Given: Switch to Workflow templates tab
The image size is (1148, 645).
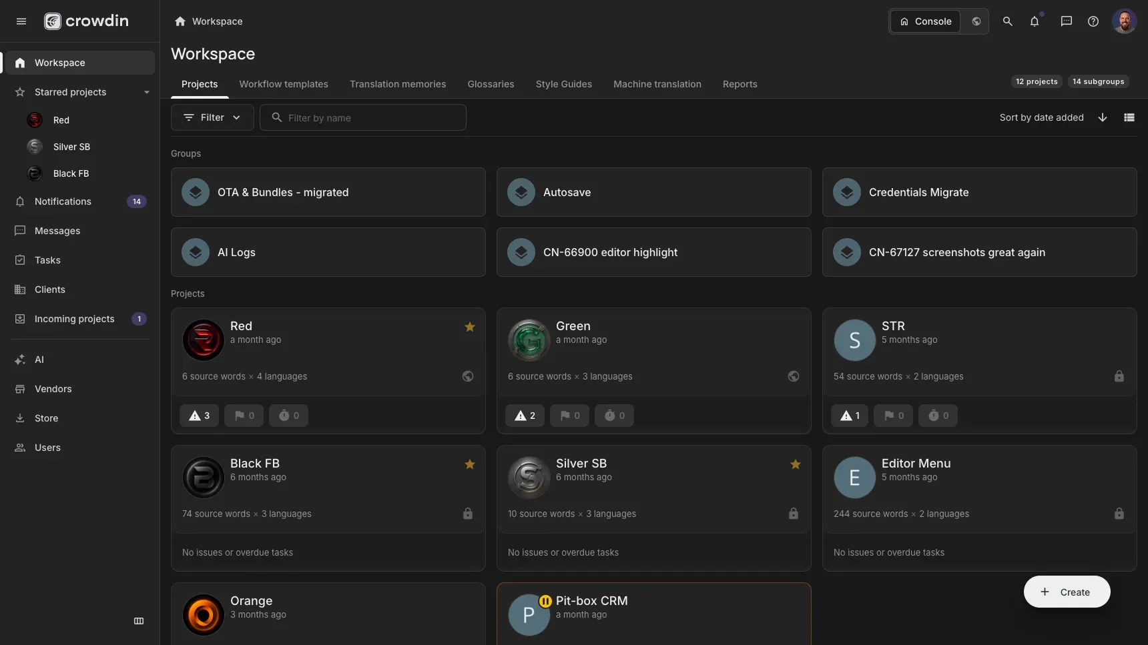Looking at the screenshot, I should click(x=284, y=84).
